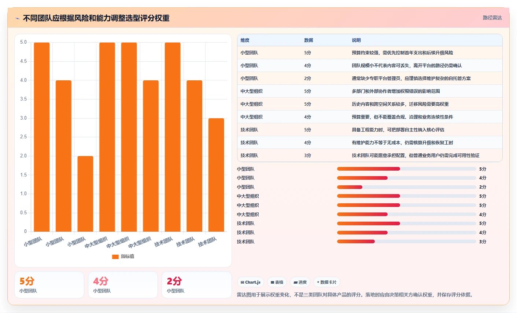Click the 小型团队 2分 progress bar

click(406, 187)
